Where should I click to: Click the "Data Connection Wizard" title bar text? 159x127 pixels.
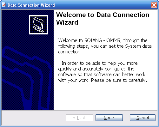31,5
